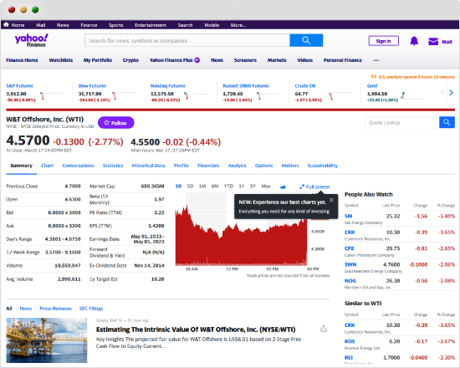
Task: Open Dow Futures ticker
Action: tap(92, 85)
